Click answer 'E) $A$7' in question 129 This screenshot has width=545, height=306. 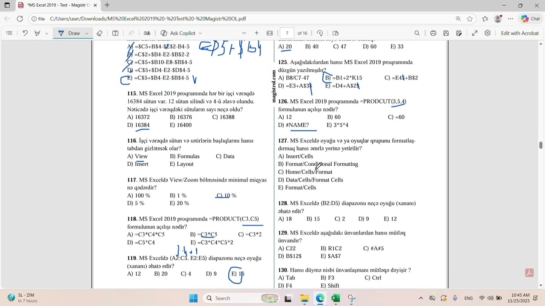pos(331,256)
